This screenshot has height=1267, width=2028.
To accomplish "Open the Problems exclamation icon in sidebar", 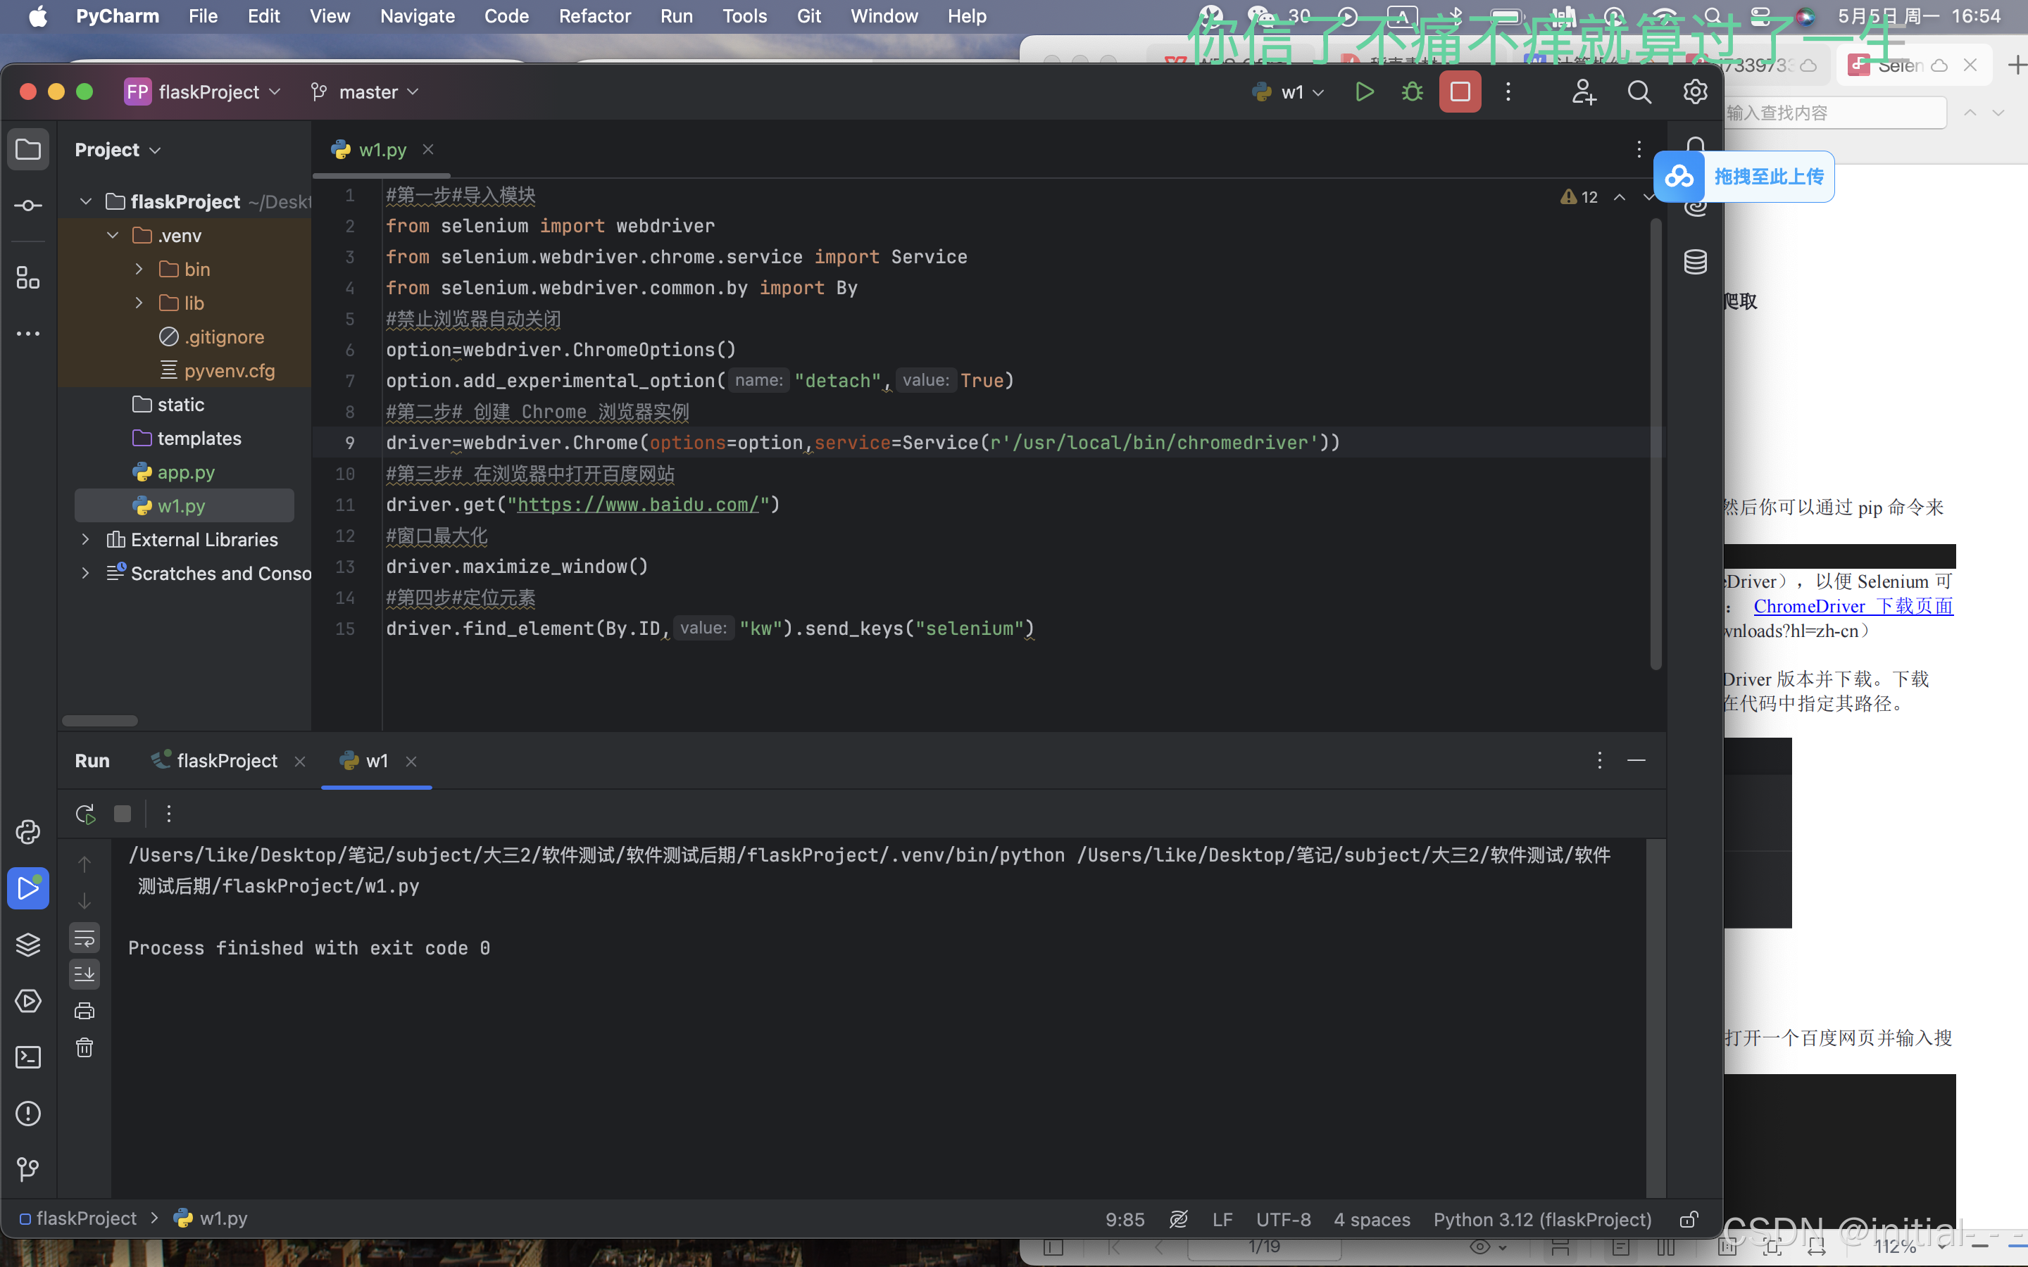I will (27, 1114).
